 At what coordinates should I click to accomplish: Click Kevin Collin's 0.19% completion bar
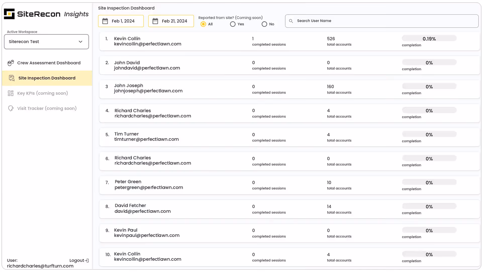[x=429, y=38]
